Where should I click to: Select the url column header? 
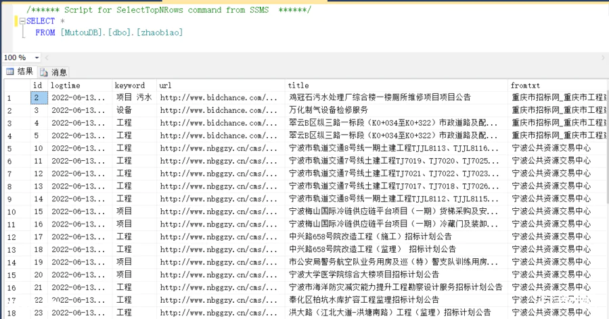pos(221,85)
